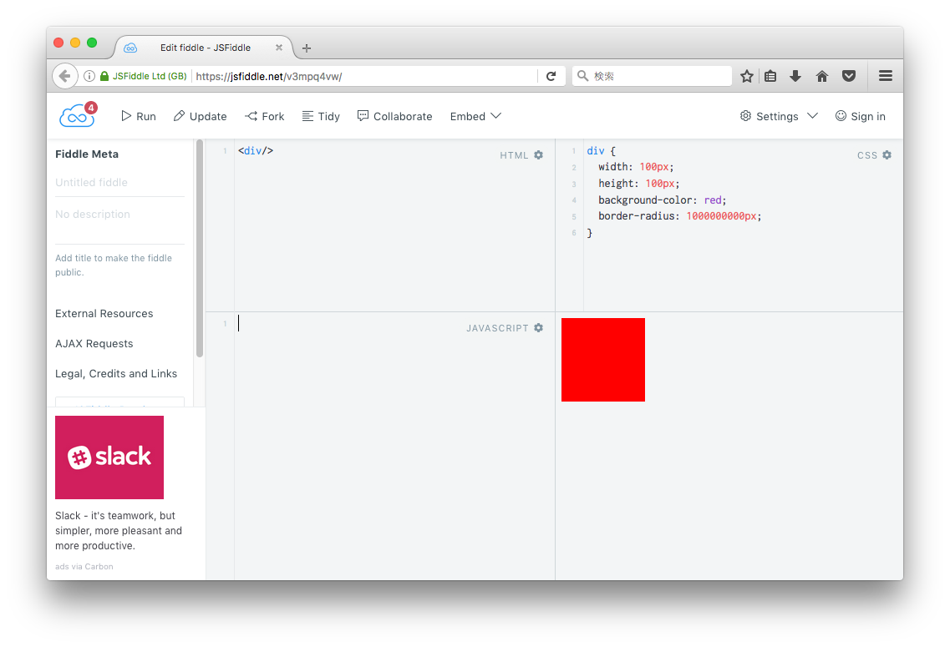Viewport: 950px width, 647px height.
Task: Open a new browser tab
Action: click(x=306, y=48)
